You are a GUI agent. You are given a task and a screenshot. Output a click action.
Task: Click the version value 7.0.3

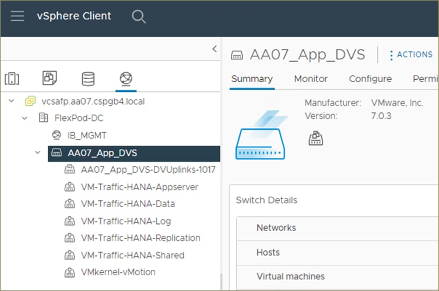[381, 116]
